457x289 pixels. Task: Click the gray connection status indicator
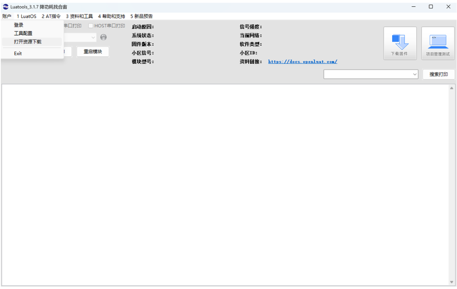(x=103, y=37)
